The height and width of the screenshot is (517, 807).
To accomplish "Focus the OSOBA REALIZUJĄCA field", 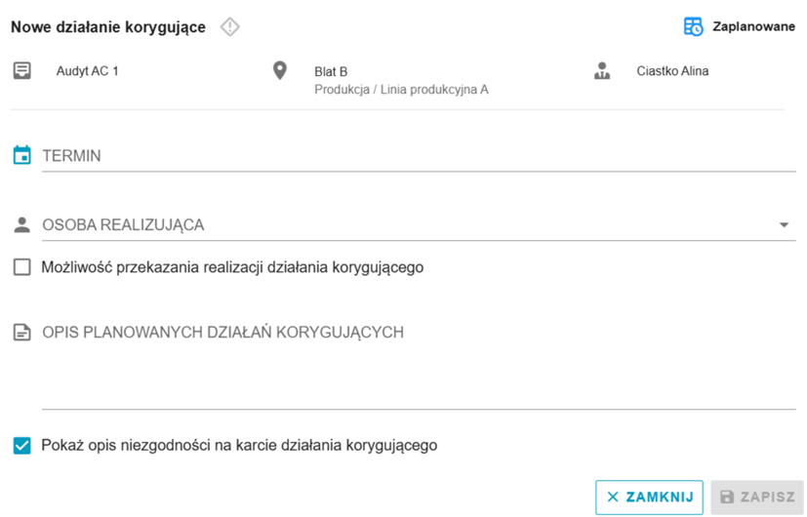I will 419,225.
